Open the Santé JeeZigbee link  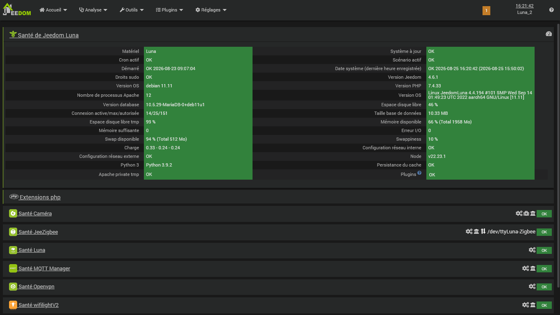click(38, 232)
